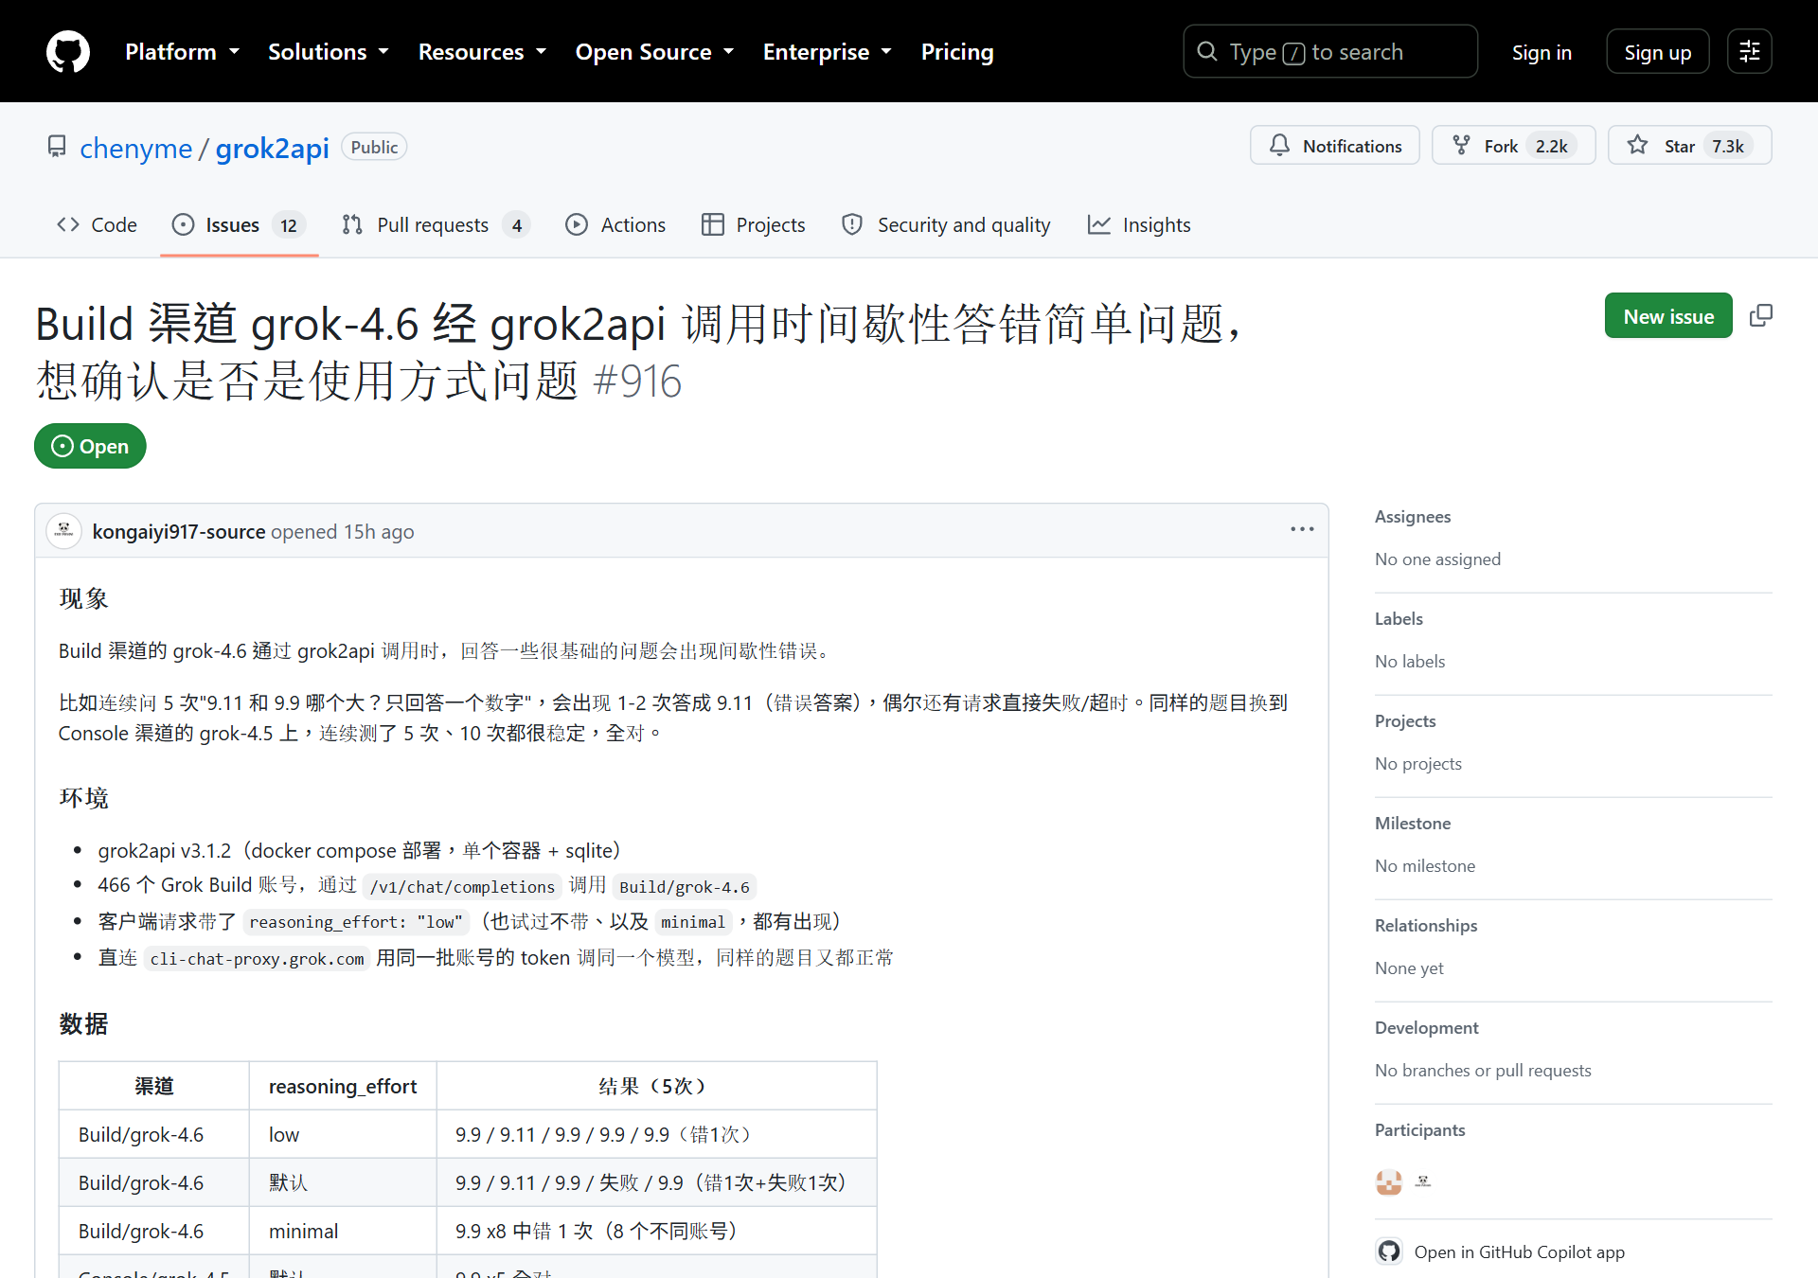This screenshot has width=1818, height=1278.
Task: Click the Public visibility badge
Action: click(374, 147)
